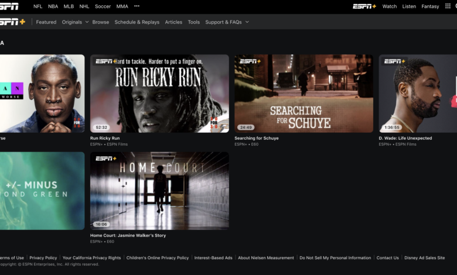Image resolution: width=457 pixels, height=275 pixels.
Task: Click Home Court: Jasmine Walker's Story title
Action: [128, 235]
